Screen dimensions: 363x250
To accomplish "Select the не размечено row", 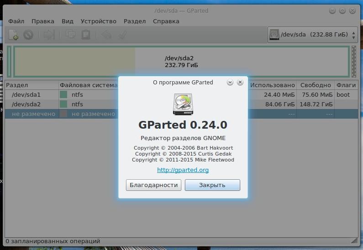I will (x=181, y=114).
